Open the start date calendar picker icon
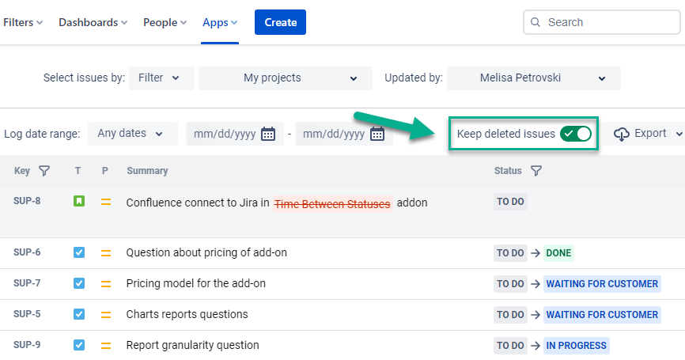685x360 pixels. [x=268, y=134]
